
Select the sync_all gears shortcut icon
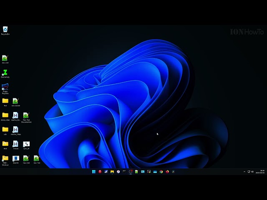coord(26,145)
